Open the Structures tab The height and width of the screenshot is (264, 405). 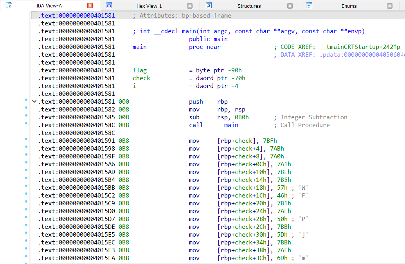249,6
